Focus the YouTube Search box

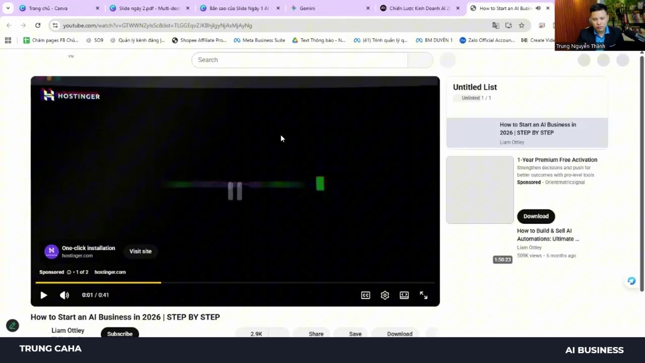[299, 60]
